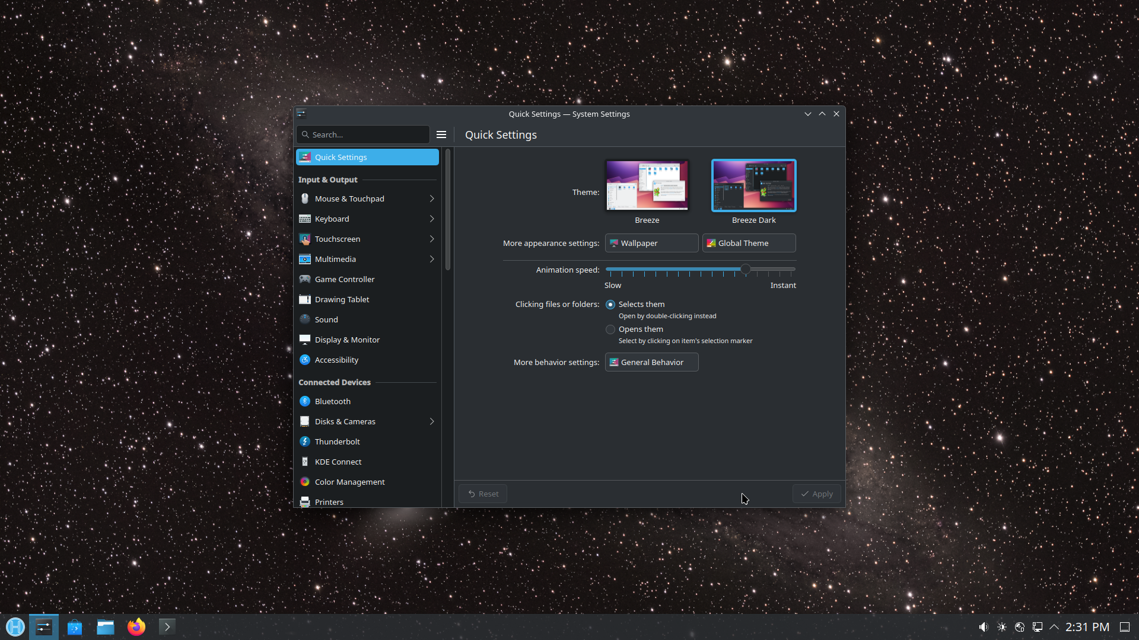Click the Animation speed slider handle

tap(746, 270)
